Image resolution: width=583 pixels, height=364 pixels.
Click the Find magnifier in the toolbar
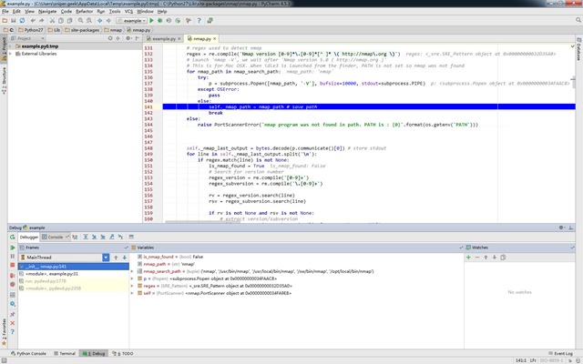[x=81, y=20]
